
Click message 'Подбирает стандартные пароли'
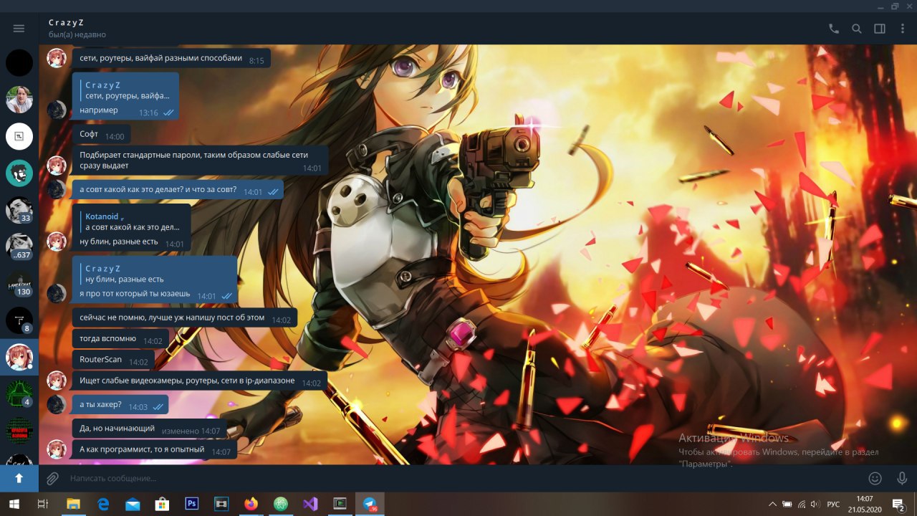pos(200,161)
